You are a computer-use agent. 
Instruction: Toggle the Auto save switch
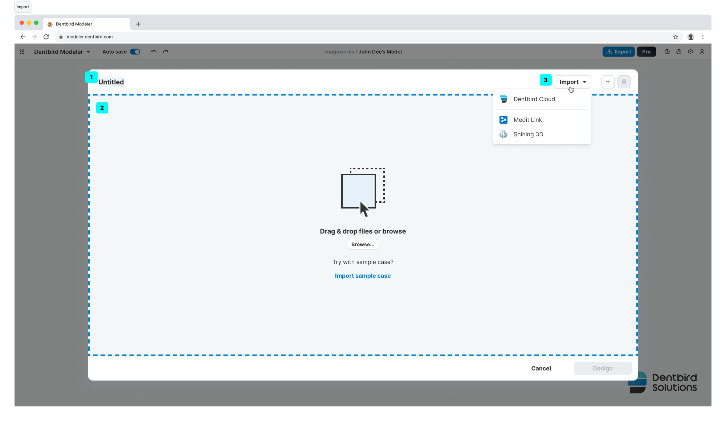point(135,52)
